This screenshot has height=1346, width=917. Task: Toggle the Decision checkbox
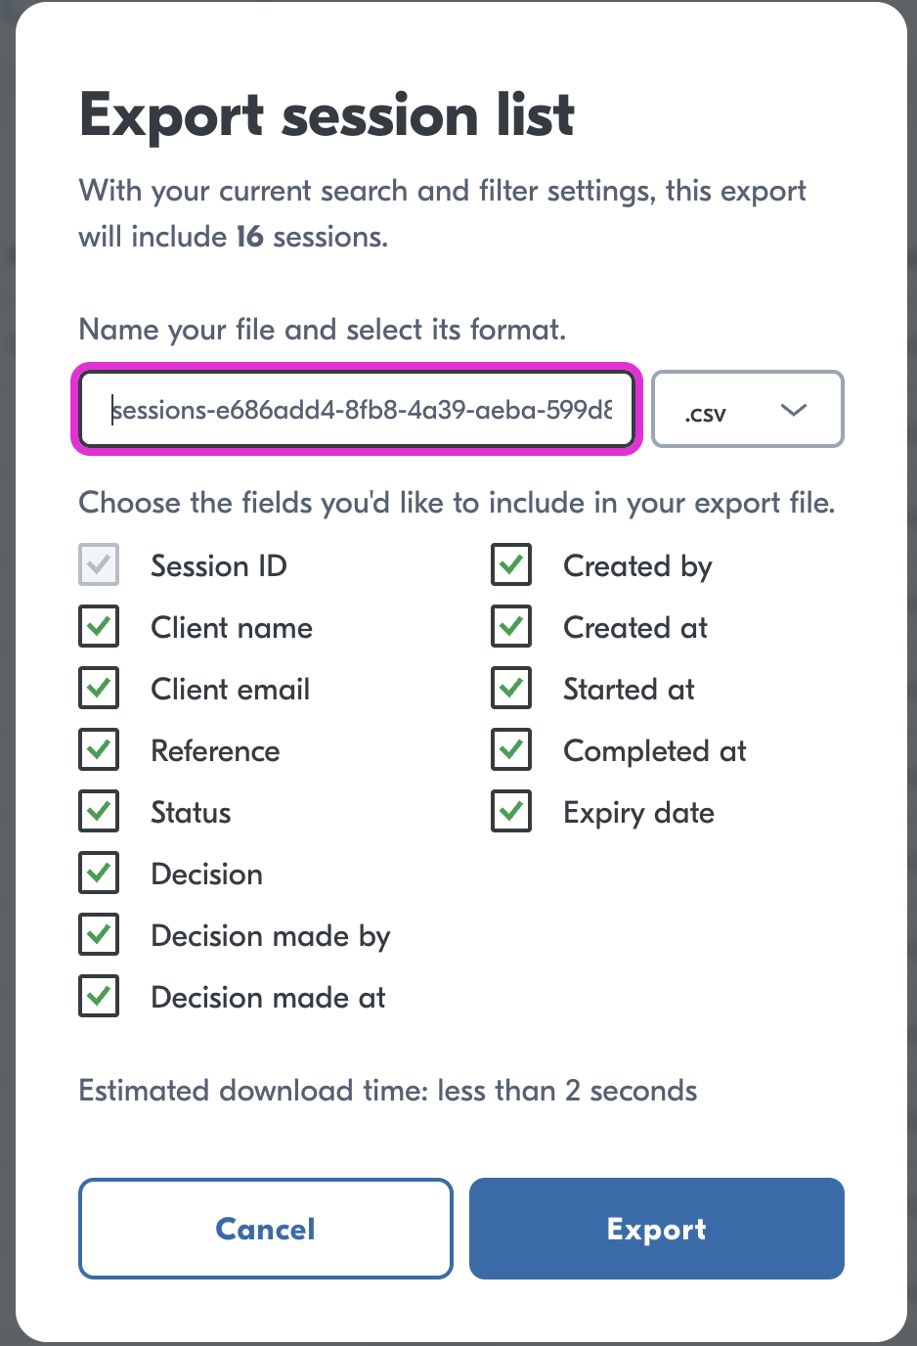point(99,874)
